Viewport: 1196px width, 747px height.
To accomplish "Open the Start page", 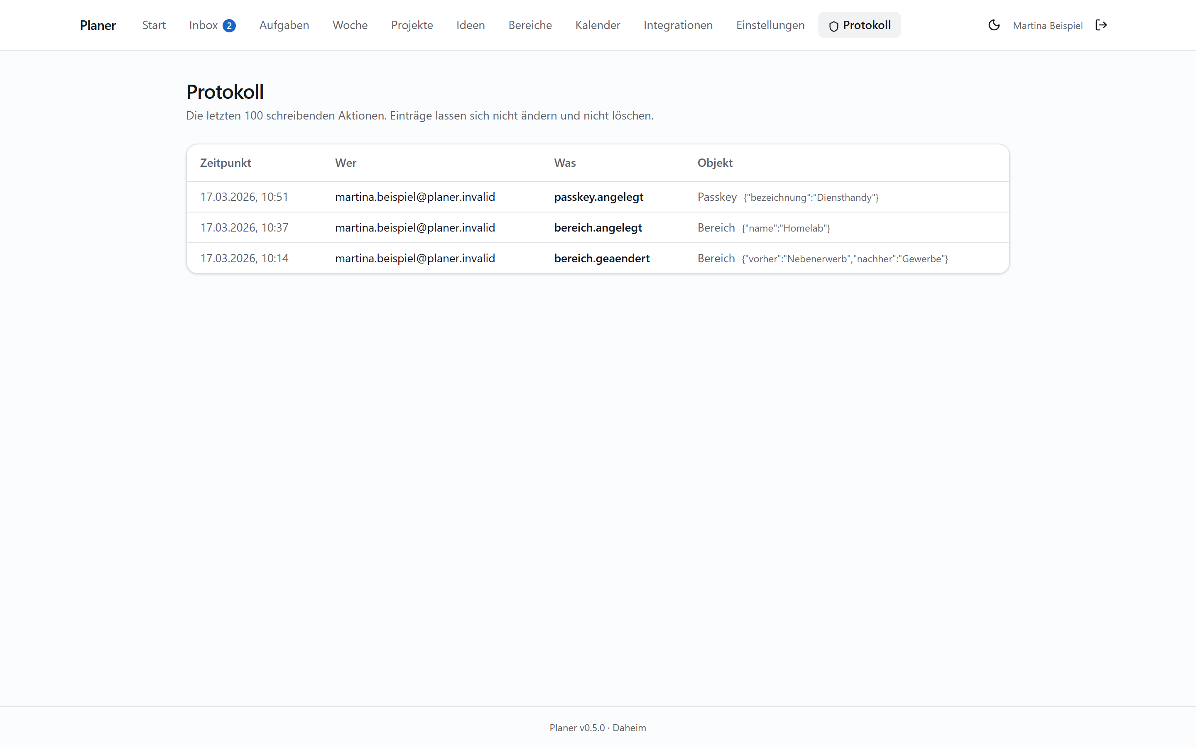I will pyautogui.click(x=154, y=25).
